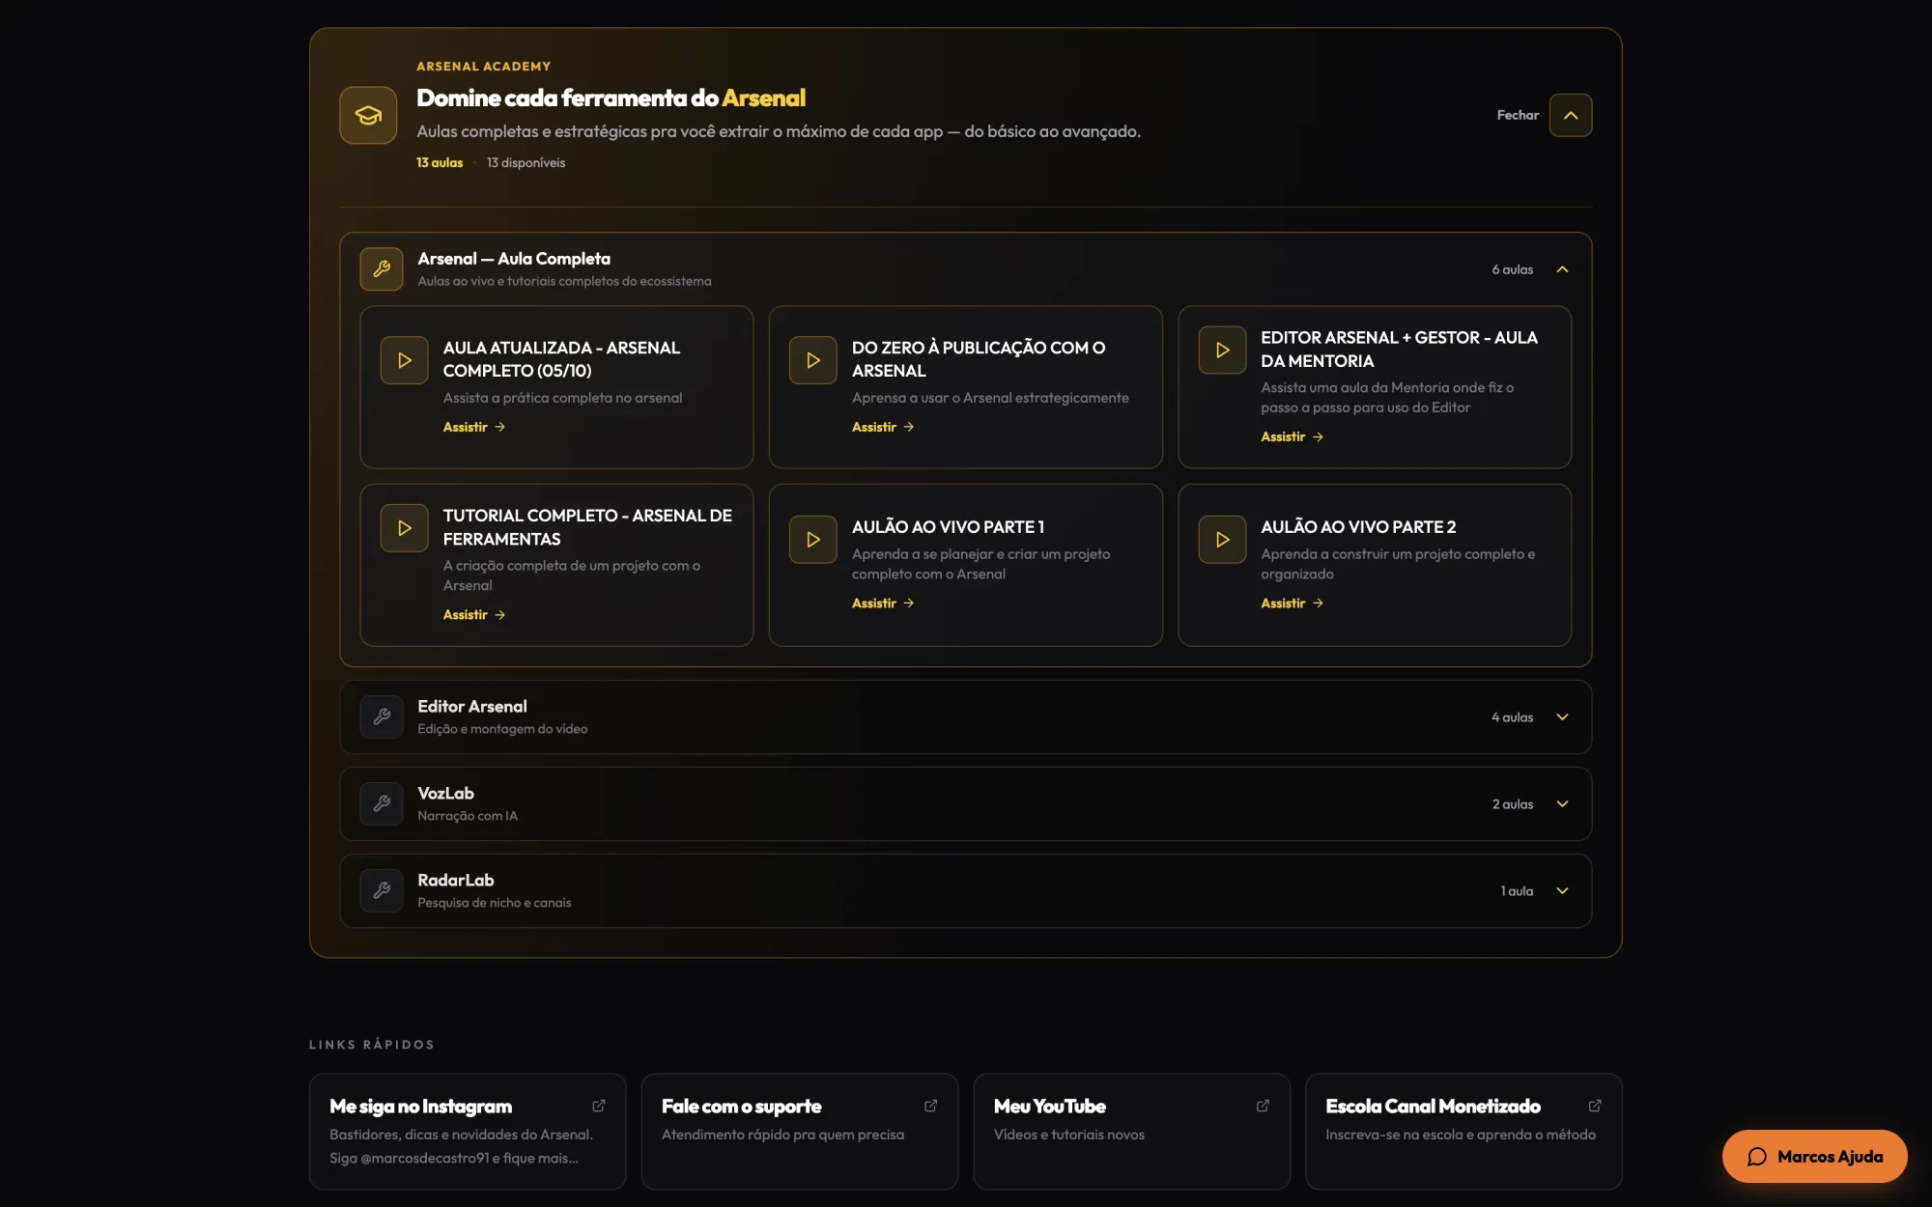Open external link icon on Fale com o suporte

click(x=931, y=1106)
